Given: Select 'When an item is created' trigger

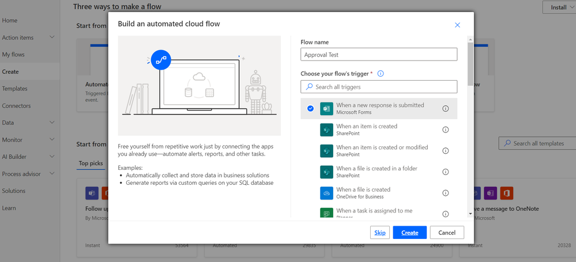Looking at the screenshot, I should pos(379,130).
